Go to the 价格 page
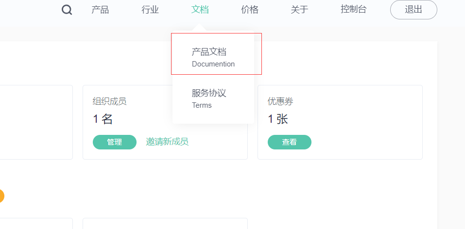 click(250, 10)
